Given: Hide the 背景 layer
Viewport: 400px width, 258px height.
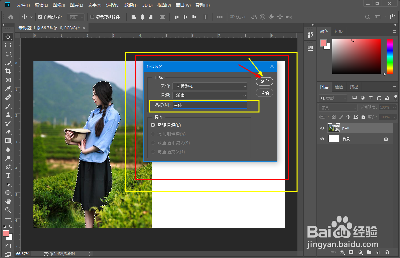Looking at the screenshot, I should [x=322, y=139].
